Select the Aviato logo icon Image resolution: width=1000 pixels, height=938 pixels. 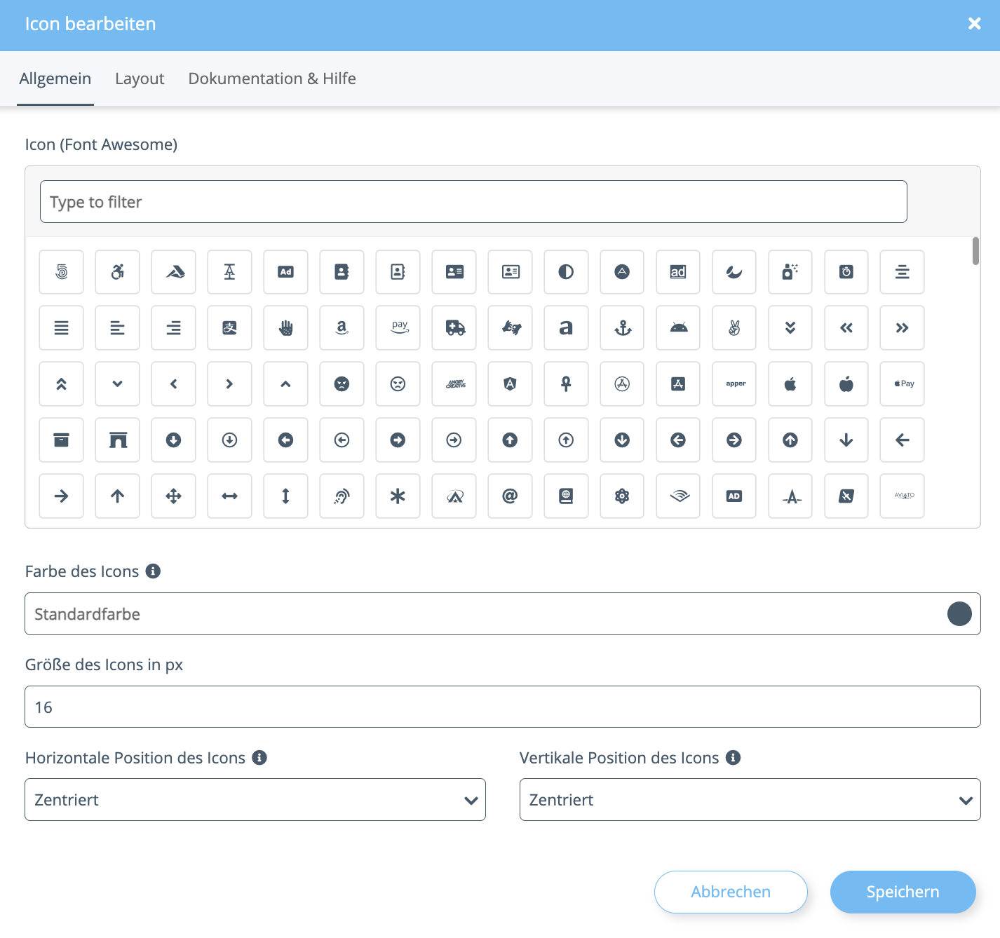(x=903, y=496)
